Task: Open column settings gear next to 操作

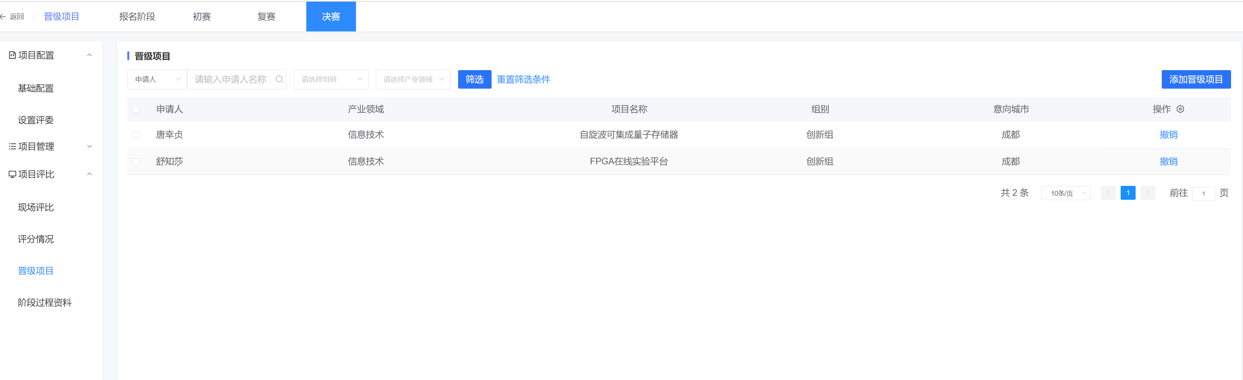Action: coord(1180,109)
